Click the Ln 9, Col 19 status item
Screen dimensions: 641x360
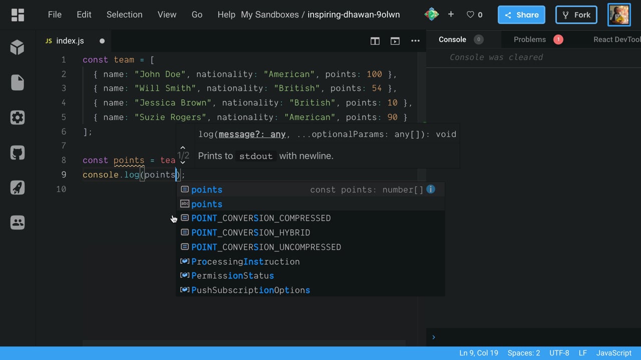click(x=479, y=353)
